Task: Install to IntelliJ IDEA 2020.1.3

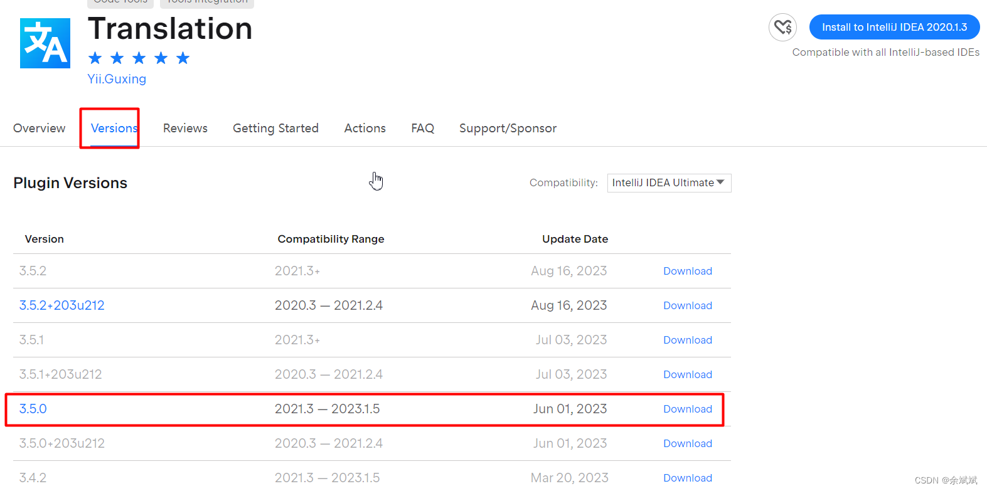Action: point(894,27)
